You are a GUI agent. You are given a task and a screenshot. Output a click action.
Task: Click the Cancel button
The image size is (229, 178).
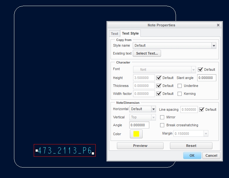(x=211, y=155)
